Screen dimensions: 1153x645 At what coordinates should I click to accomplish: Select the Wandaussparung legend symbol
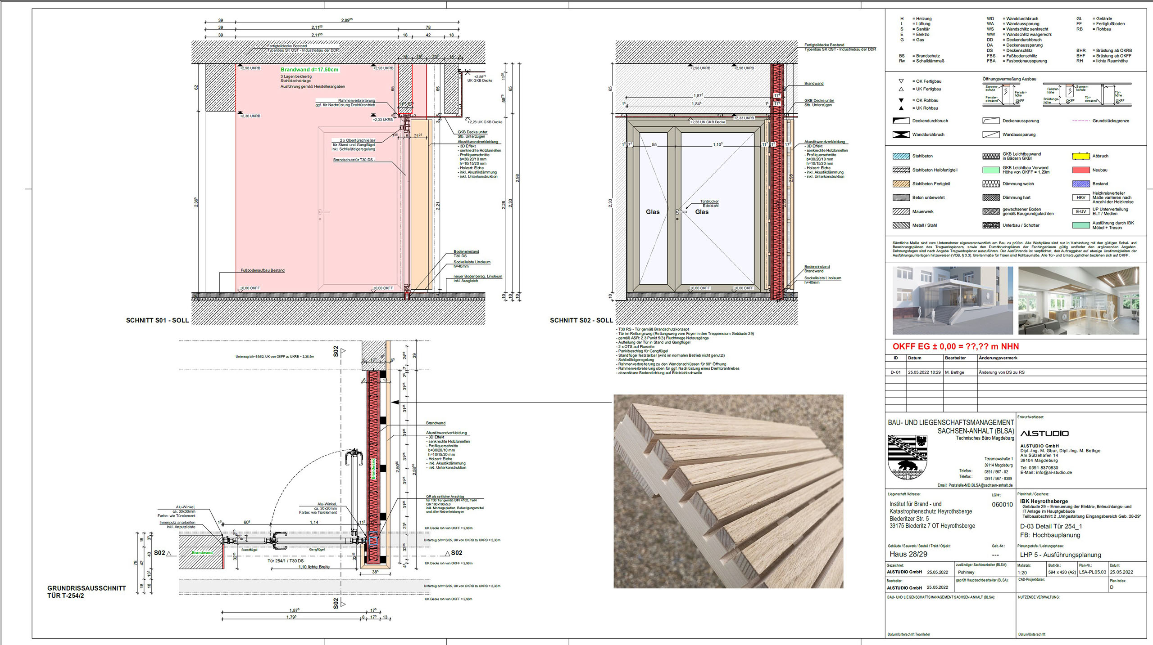991,134
